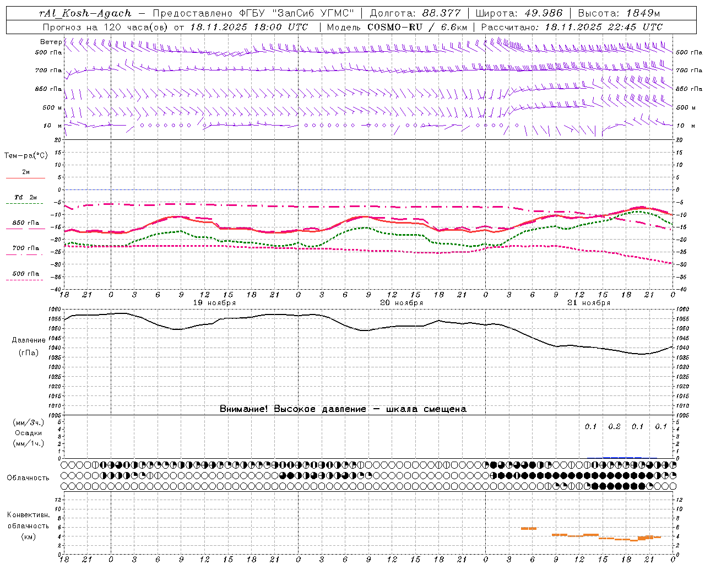Click the 500 гПа temperature legend label
The width and height of the screenshot is (705, 564).
(x=26, y=274)
